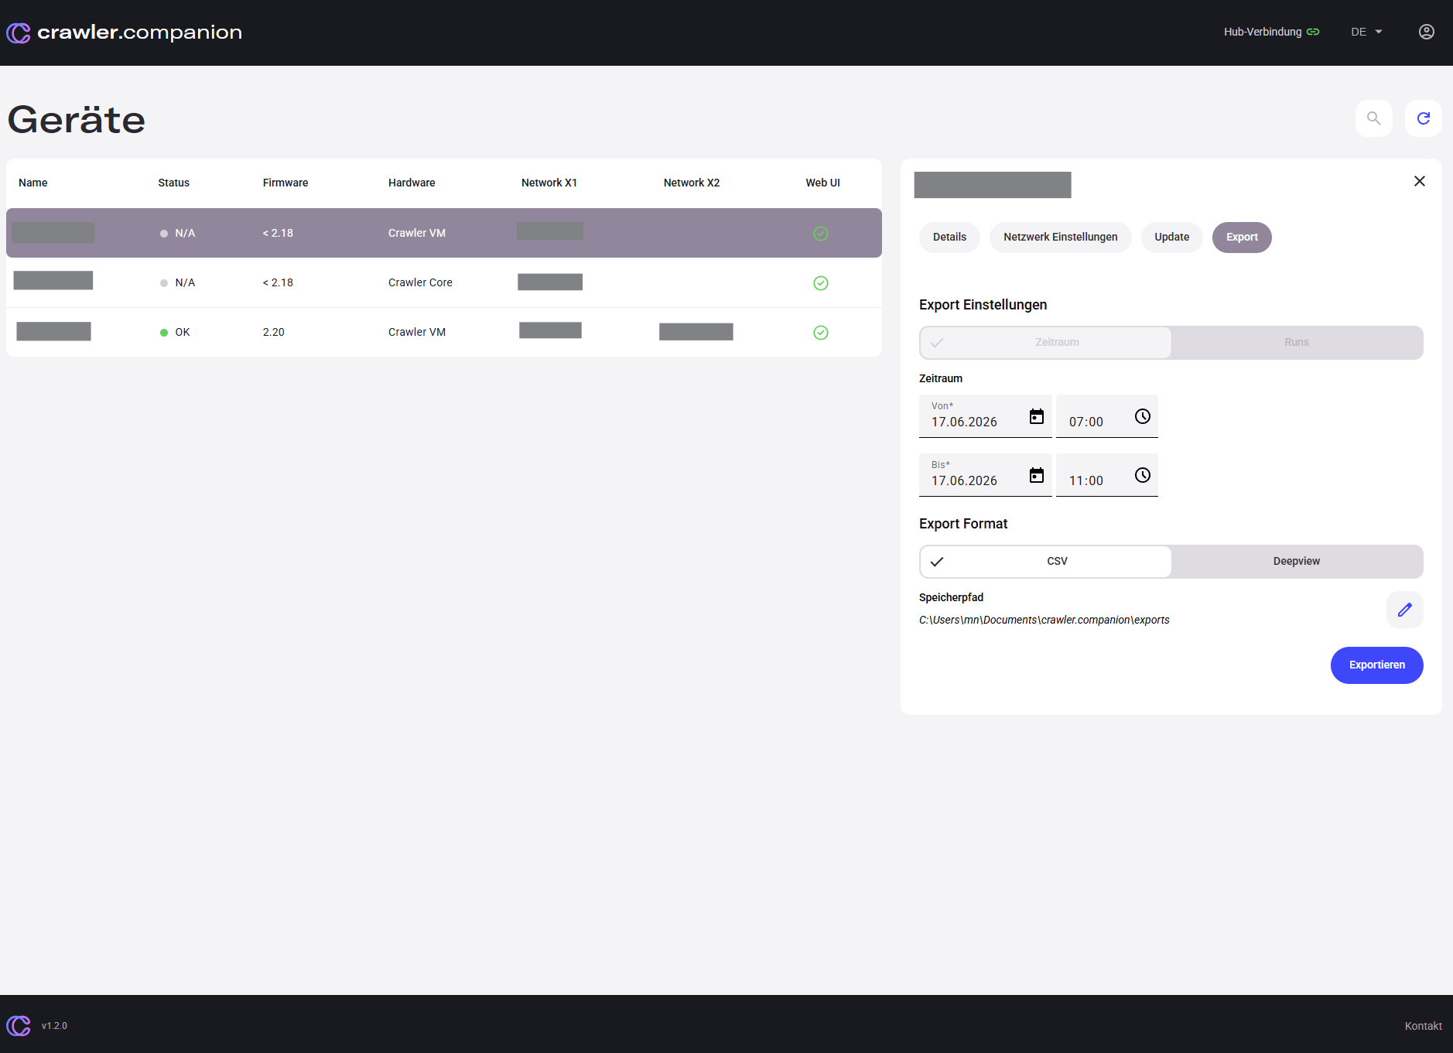Viewport: 1453px width, 1053px height.
Task: Select the Crawler Core device row
Action: point(444,282)
